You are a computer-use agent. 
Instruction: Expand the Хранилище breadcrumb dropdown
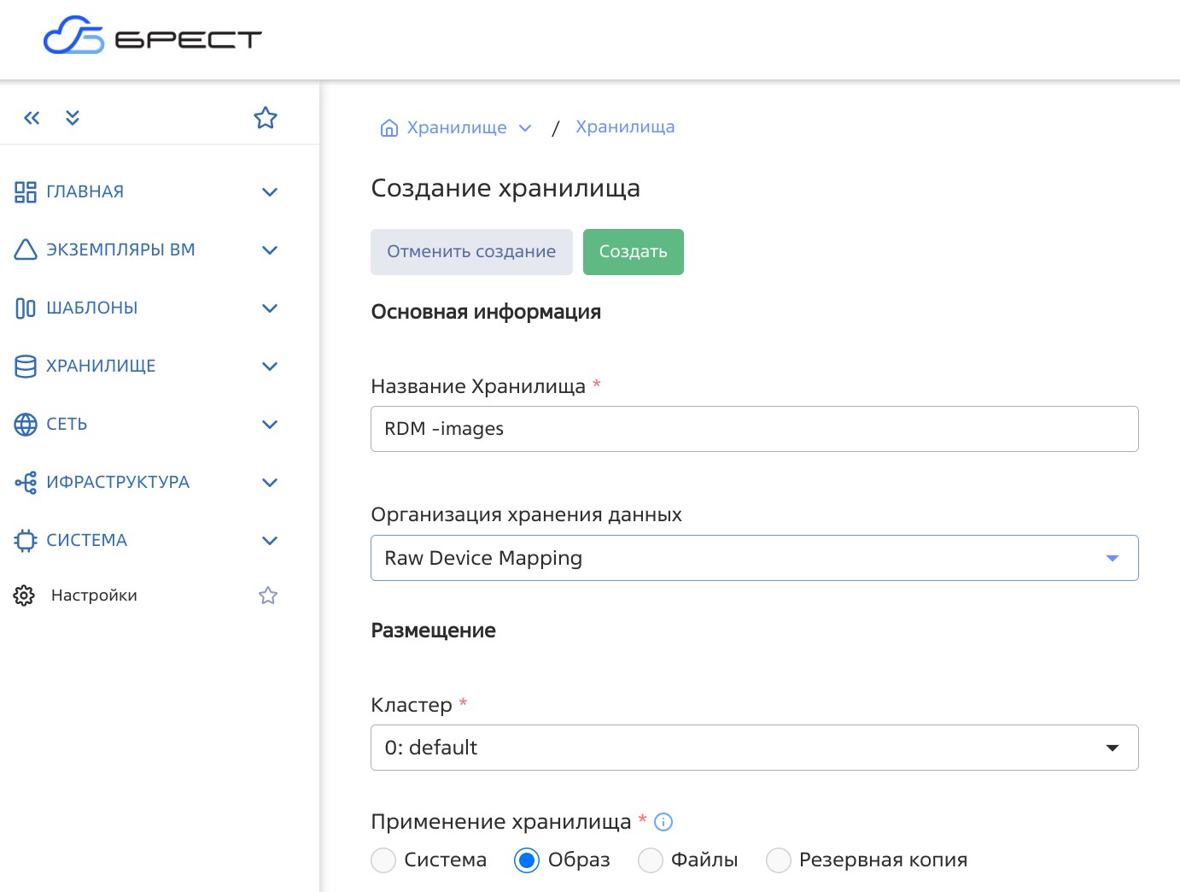525,128
